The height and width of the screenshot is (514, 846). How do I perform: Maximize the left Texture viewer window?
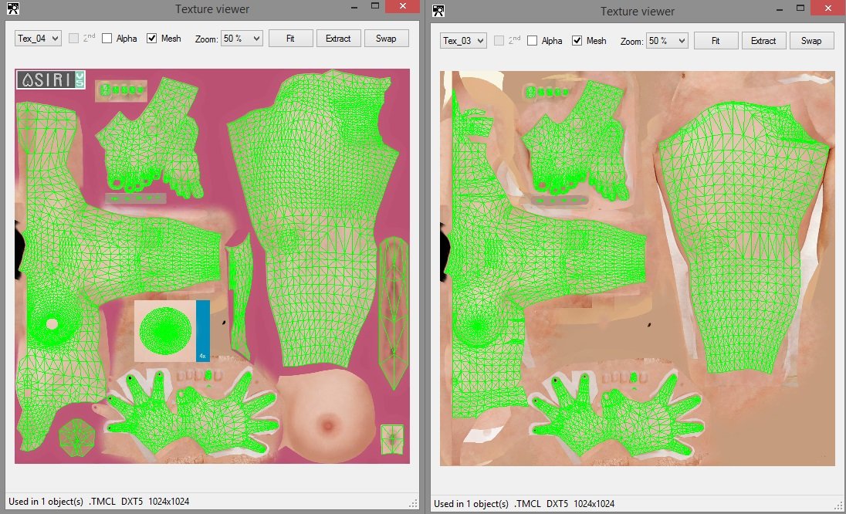375,6
